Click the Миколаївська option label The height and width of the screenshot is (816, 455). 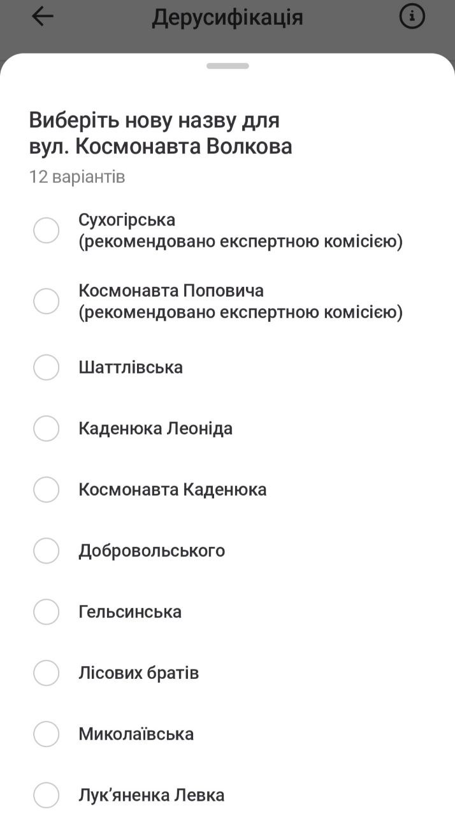(x=136, y=734)
